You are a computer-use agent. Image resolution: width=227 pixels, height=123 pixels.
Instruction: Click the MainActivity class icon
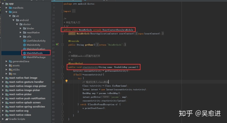coord(25,45)
